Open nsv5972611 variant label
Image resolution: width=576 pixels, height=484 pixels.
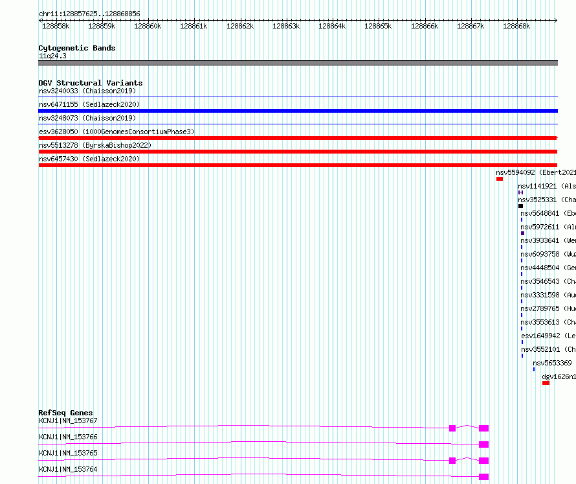(x=548, y=227)
